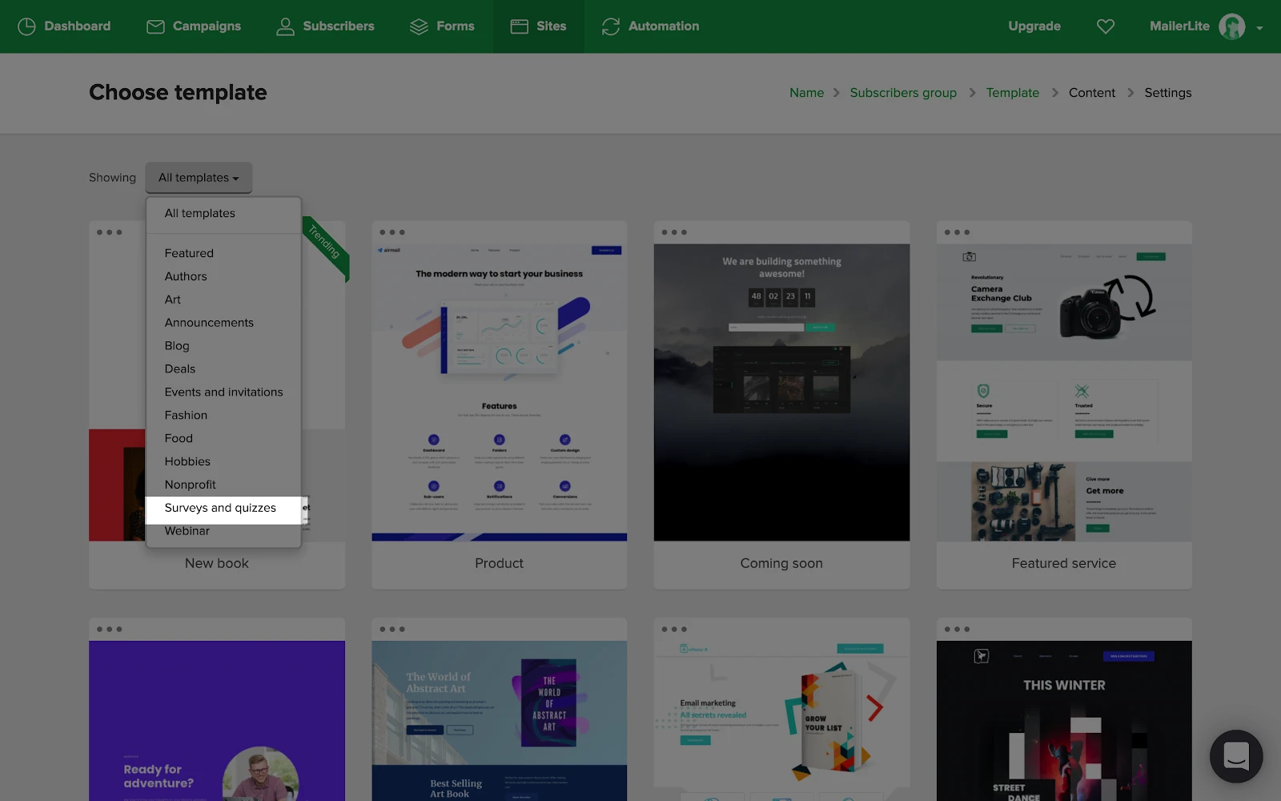Collapse the All templates dropdown button
The image size is (1281, 801).
(x=199, y=178)
